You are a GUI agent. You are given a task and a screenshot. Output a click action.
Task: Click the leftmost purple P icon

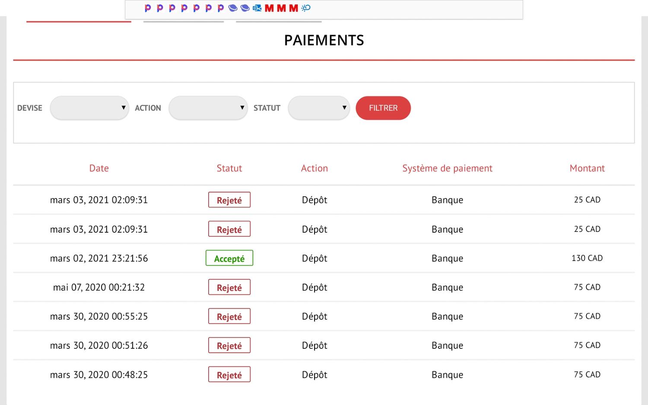pyautogui.click(x=148, y=8)
